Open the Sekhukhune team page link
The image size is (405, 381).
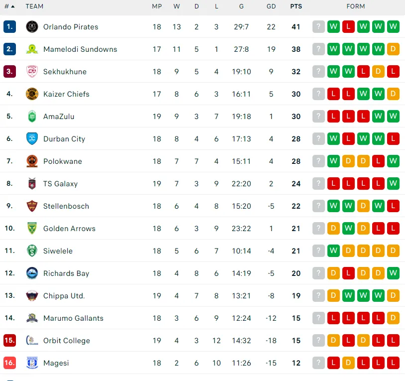point(65,72)
